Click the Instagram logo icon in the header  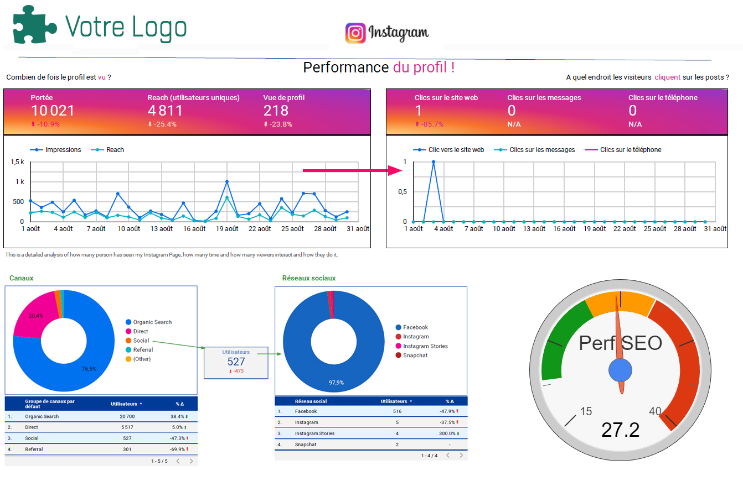[355, 33]
